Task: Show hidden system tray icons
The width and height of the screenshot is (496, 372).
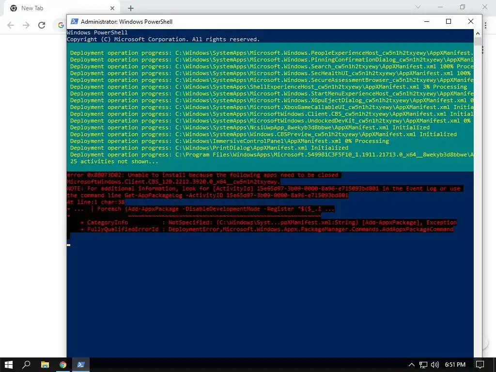Action: (411, 365)
